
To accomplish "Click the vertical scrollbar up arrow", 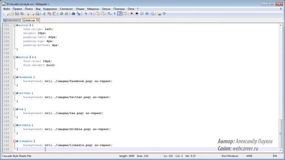I will (x=280, y=25).
